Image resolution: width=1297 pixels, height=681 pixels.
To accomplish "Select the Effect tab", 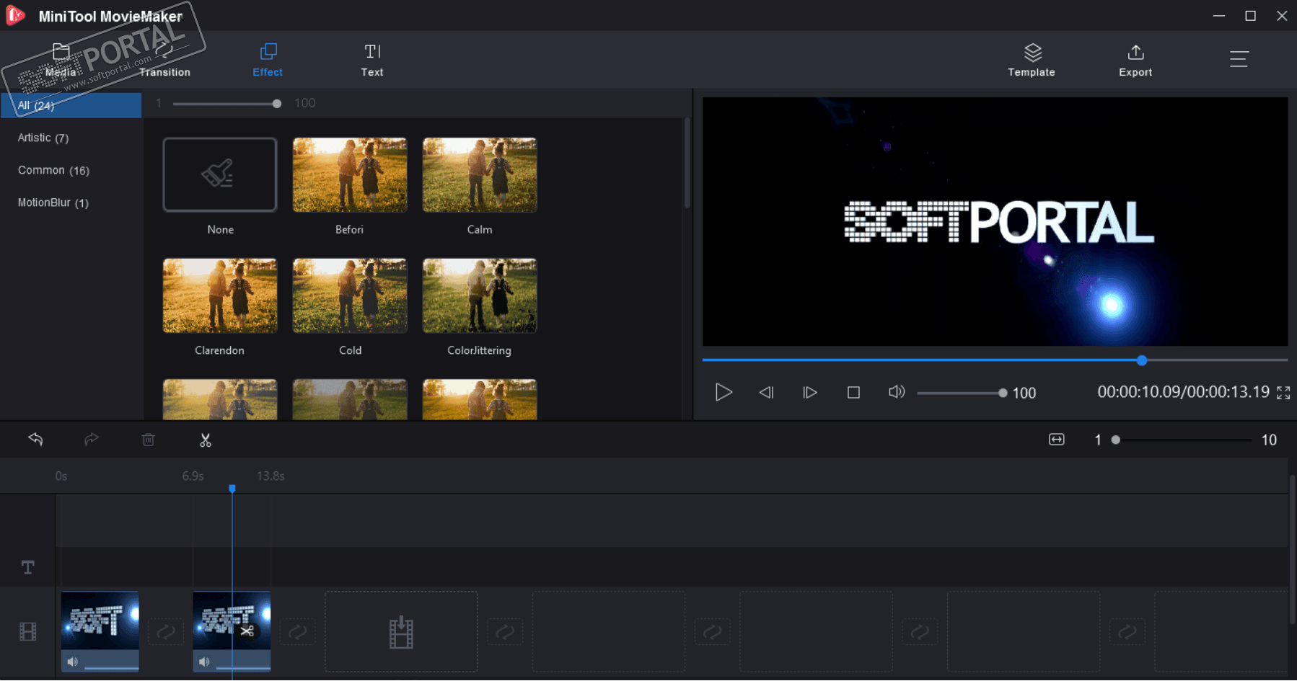I will [x=268, y=60].
